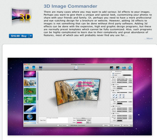
Task: Click the pink text Color swatch
Action: pos(79,122)
